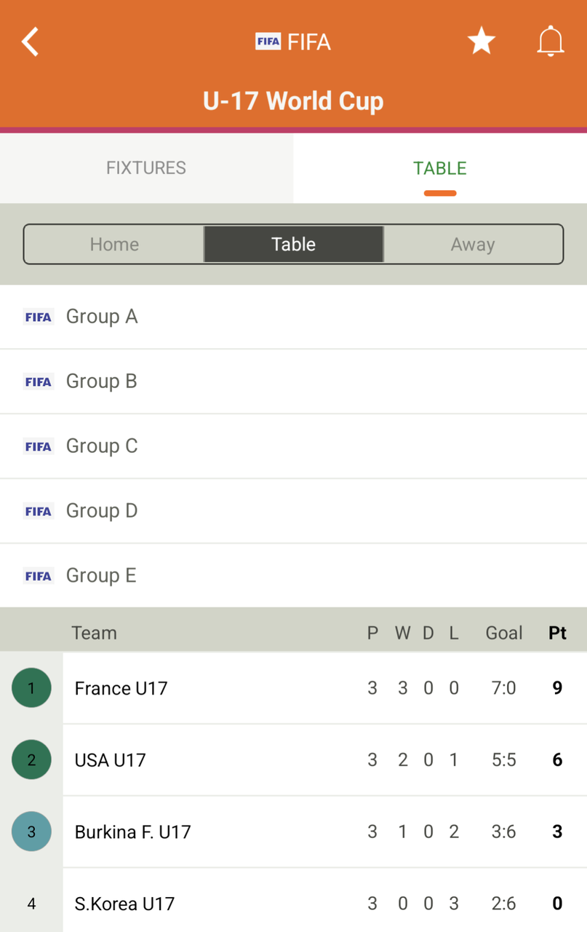Switch to the Away standings view
The height and width of the screenshot is (932, 587).
[473, 244]
